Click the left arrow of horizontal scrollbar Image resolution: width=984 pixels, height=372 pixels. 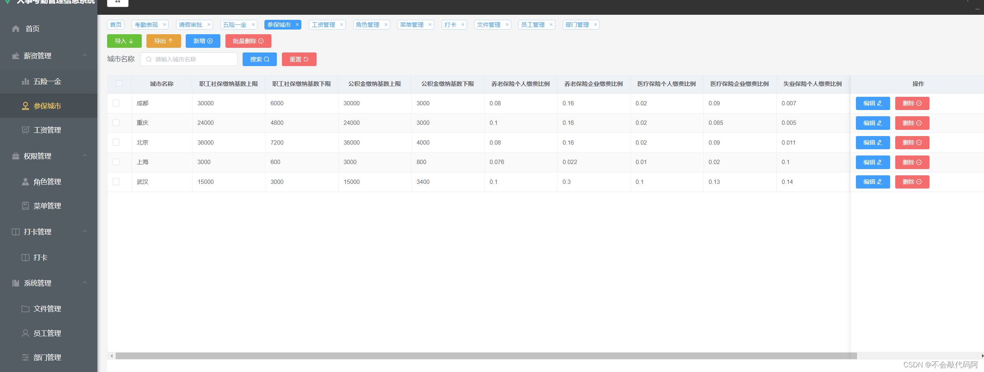tap(112, 356)
